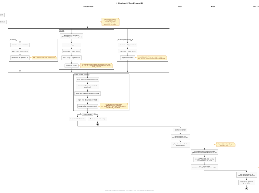Click the 'merge a main vía squash' step
The width and height of the screenshot is (259, 193).
pyautogui.click(x=77, y=119)
